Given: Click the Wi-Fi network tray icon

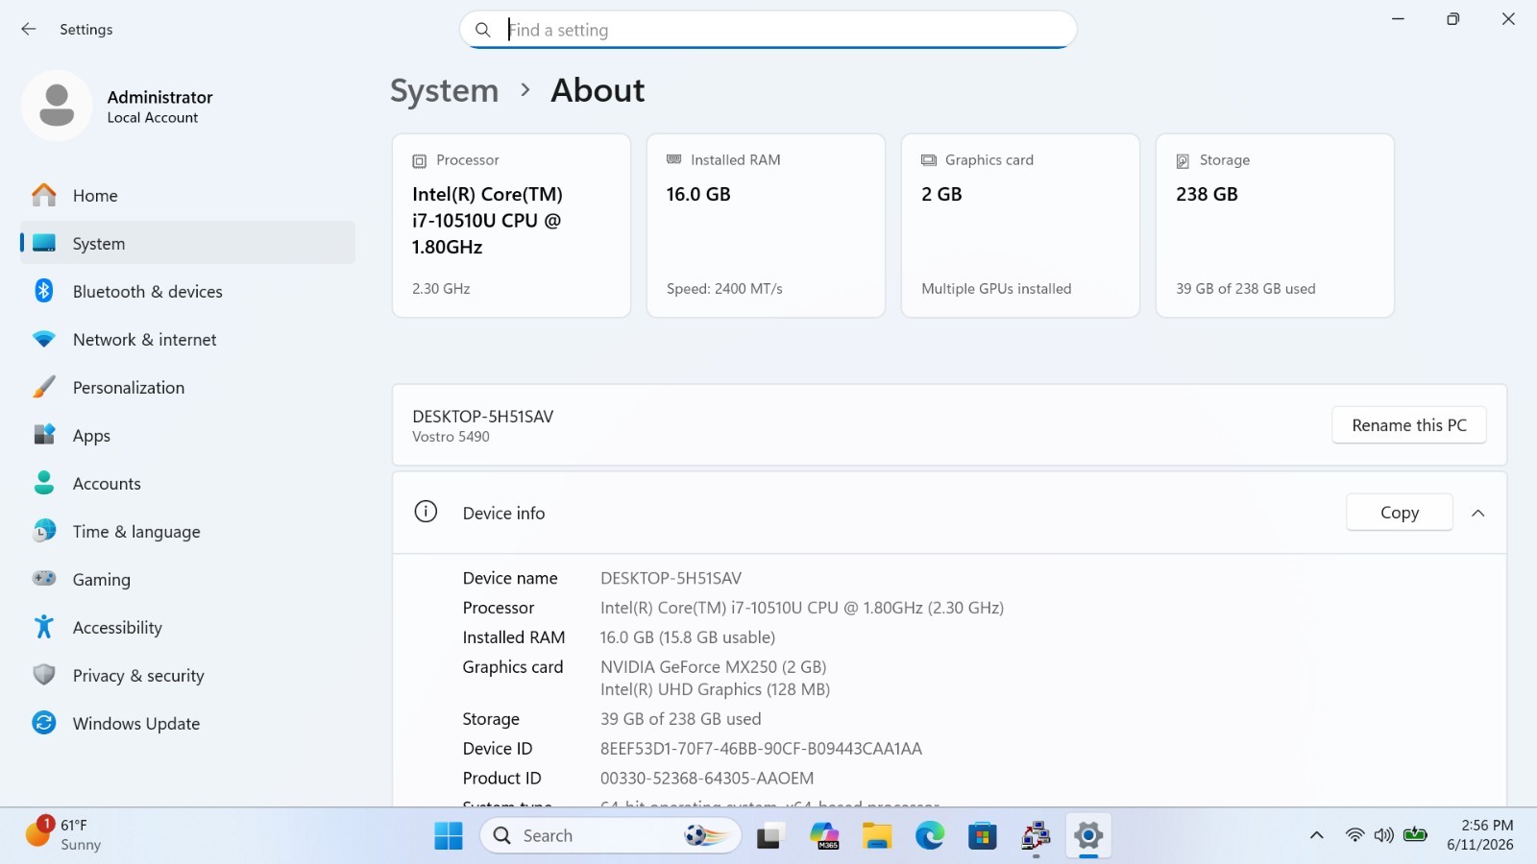Looking at the screenshot, I should 1354,835.
